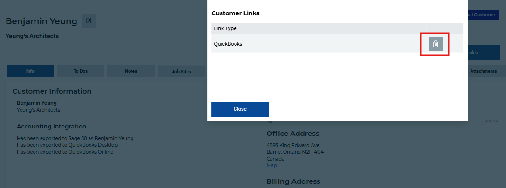
Task: Click the Yeung's Architects company name heading
Action: [x=32, y=36]
